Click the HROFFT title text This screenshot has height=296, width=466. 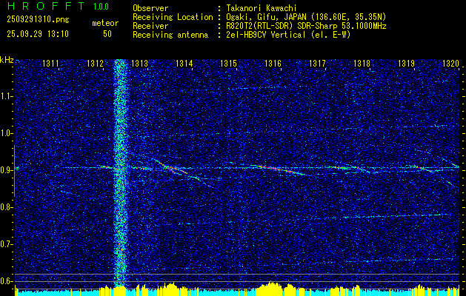click(46, 6)
